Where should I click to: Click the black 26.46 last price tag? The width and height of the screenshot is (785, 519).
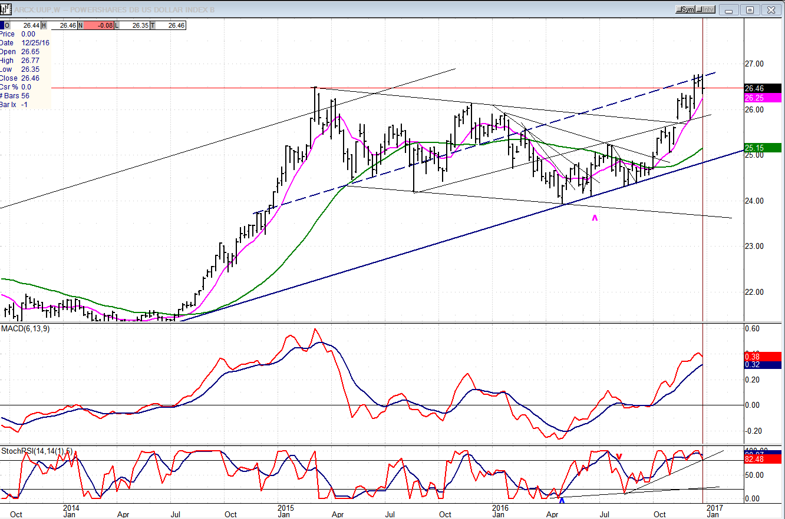[x=763, y=88]
